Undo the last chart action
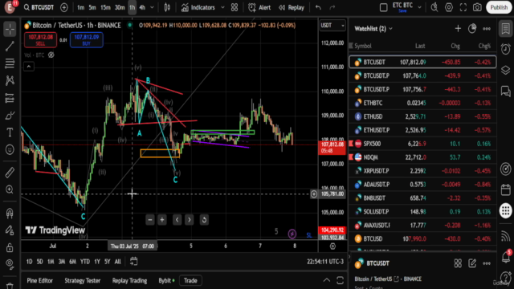This screenshot has height=289, width=514. point(318,7)
